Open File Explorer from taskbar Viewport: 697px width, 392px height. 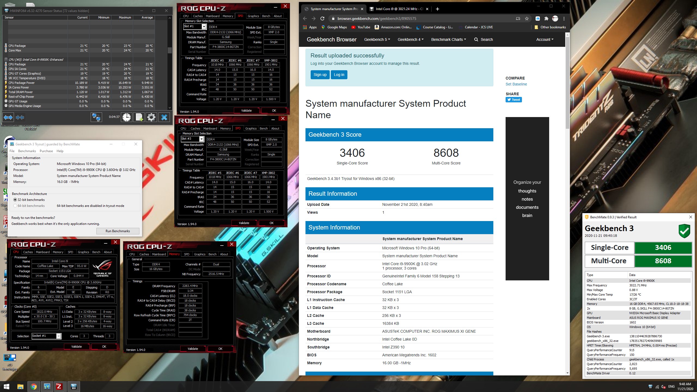coord(20,387)
